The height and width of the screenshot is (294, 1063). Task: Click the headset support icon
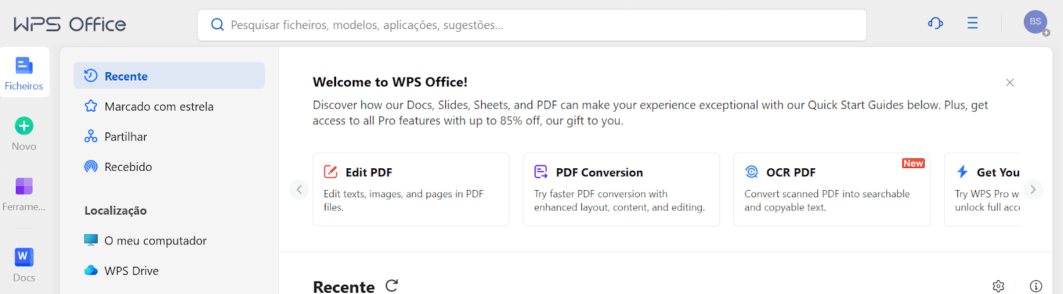pos(935,23)
